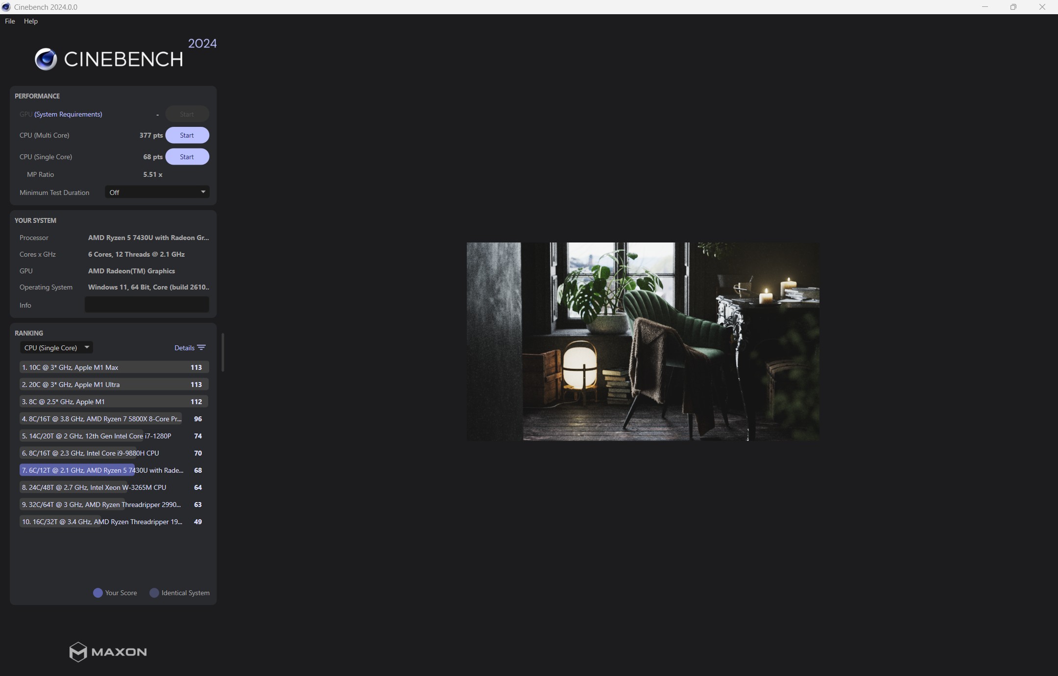Open the File menu
Screen dimensions: 1058x676
10,21
